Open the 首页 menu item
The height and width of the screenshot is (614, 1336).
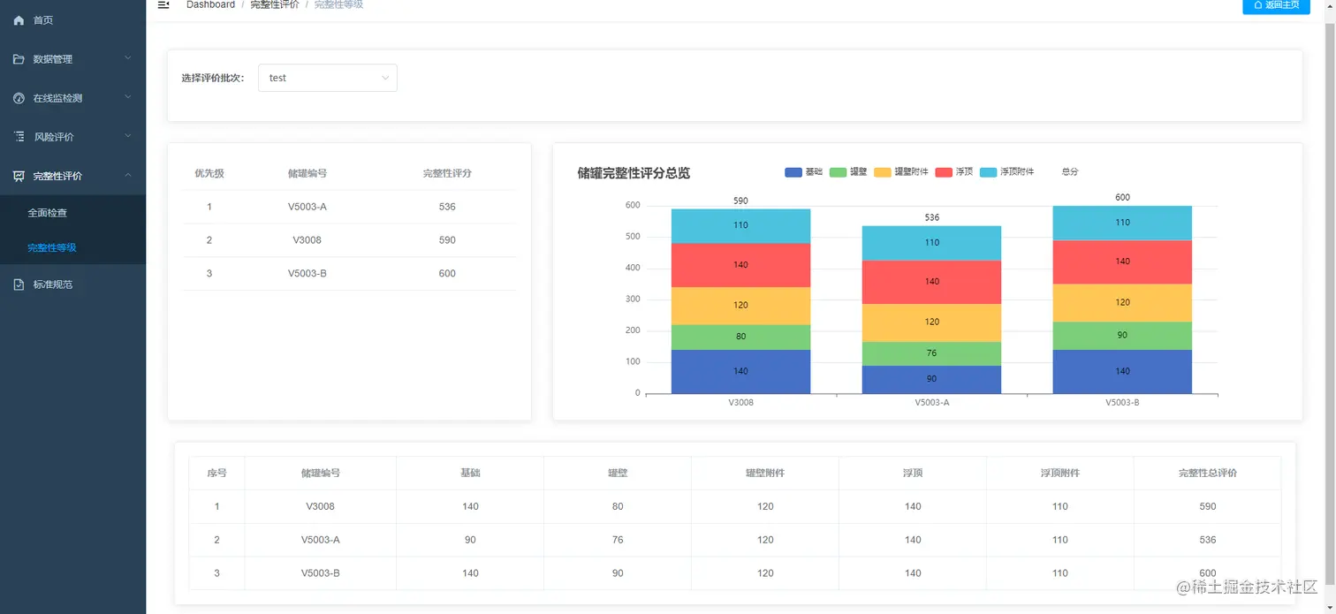point(72,20)
